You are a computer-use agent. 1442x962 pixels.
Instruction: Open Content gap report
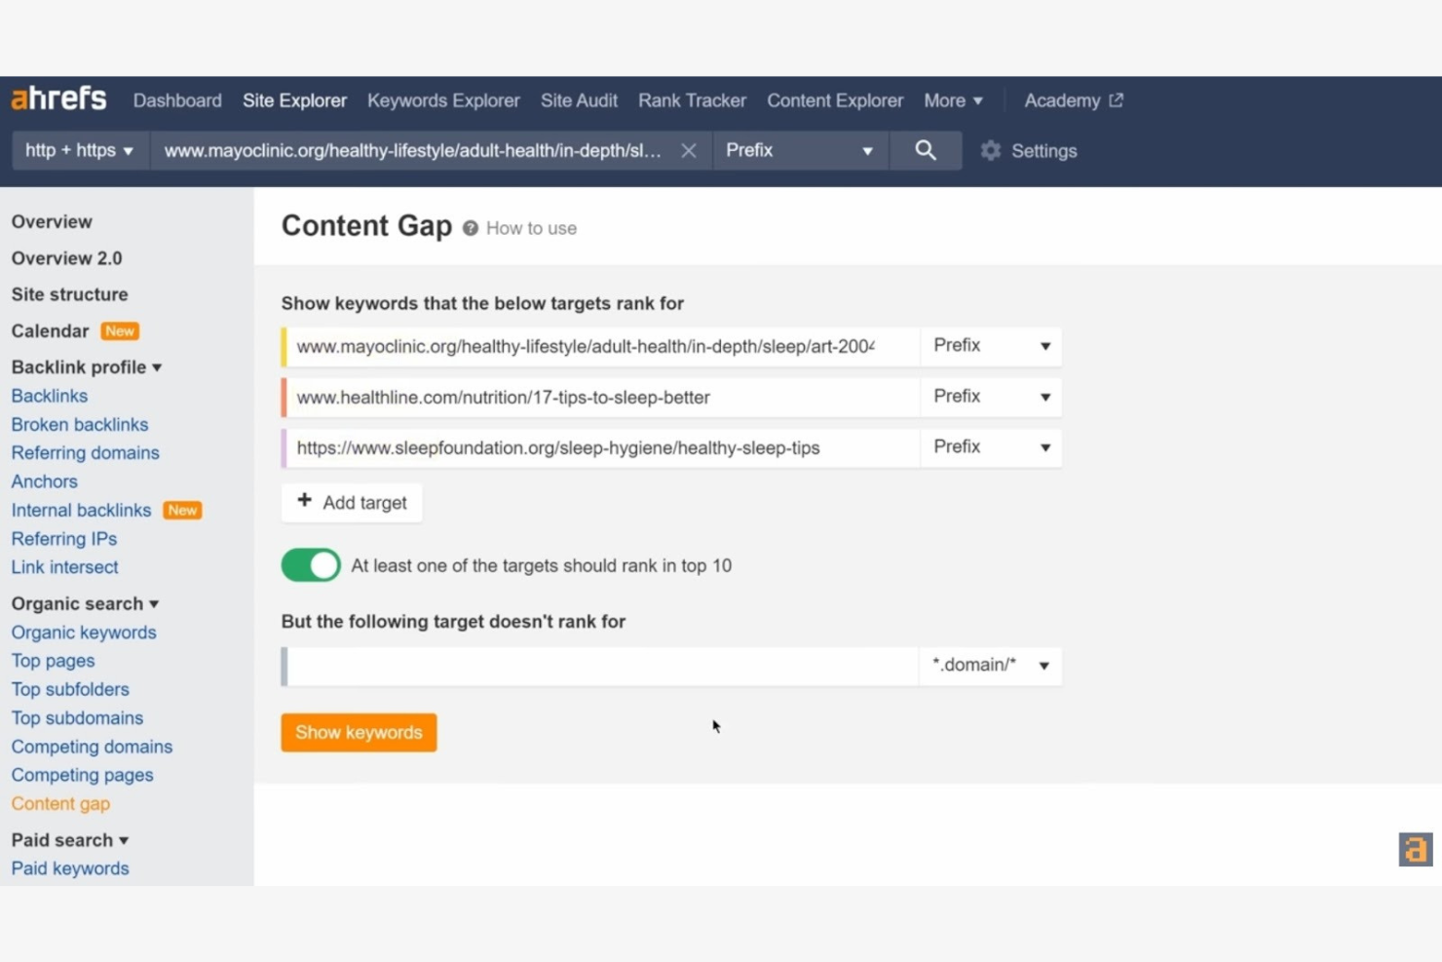pos(61,803)
